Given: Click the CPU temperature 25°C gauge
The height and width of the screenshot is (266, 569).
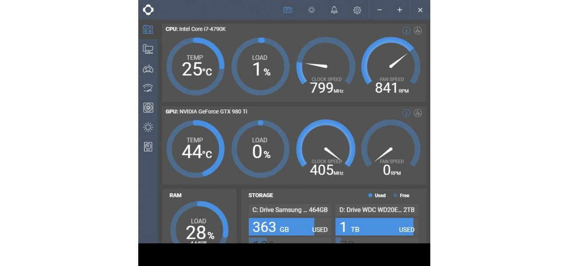Looking at the screenshot, I should point(195,66).
